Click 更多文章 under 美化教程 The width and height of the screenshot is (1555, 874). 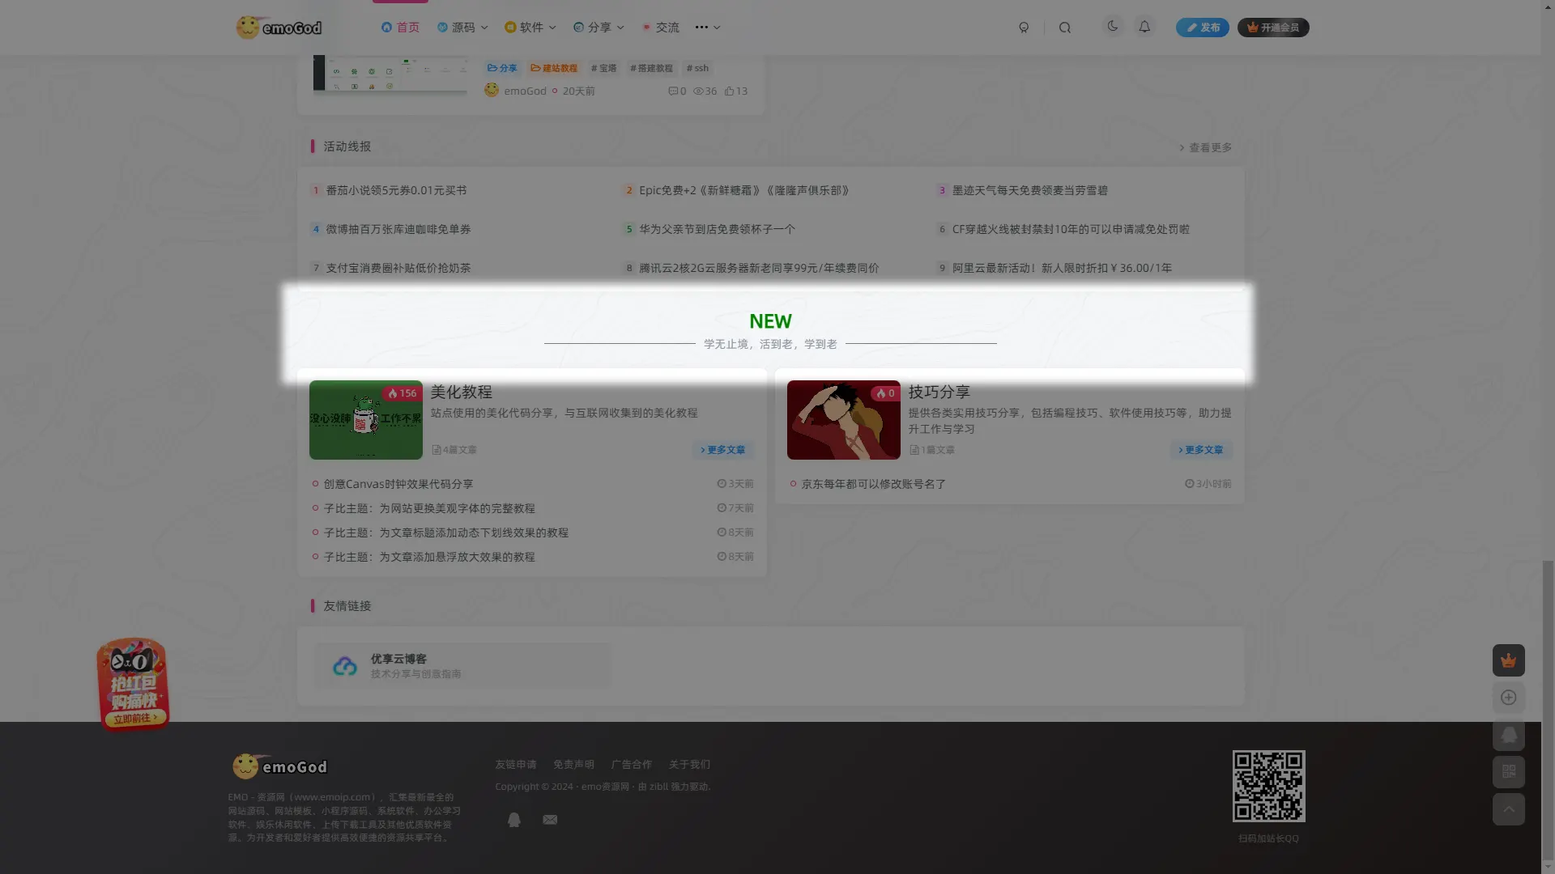[x=722, y=450]
